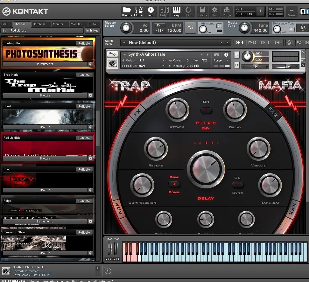The image size is (309, 282).
Task: Click the KSP script icon in the Multi Rack
Action: click(x=289, y=42)
